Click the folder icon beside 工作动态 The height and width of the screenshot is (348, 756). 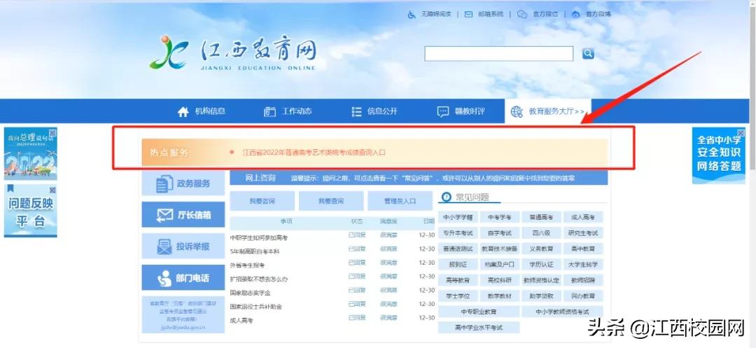(x=269, y=112)
